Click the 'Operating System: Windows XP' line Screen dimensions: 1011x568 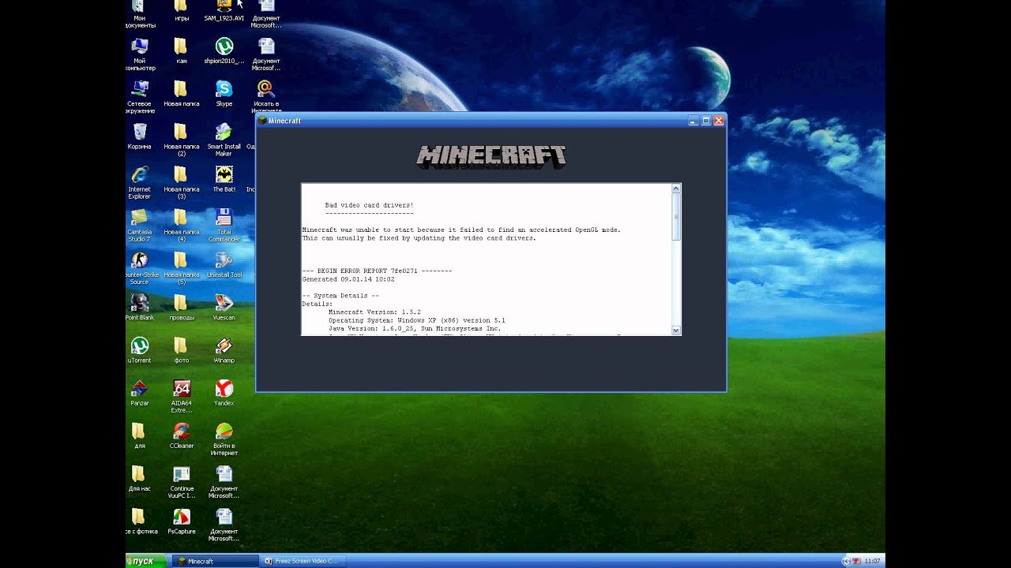pos(417,320)
